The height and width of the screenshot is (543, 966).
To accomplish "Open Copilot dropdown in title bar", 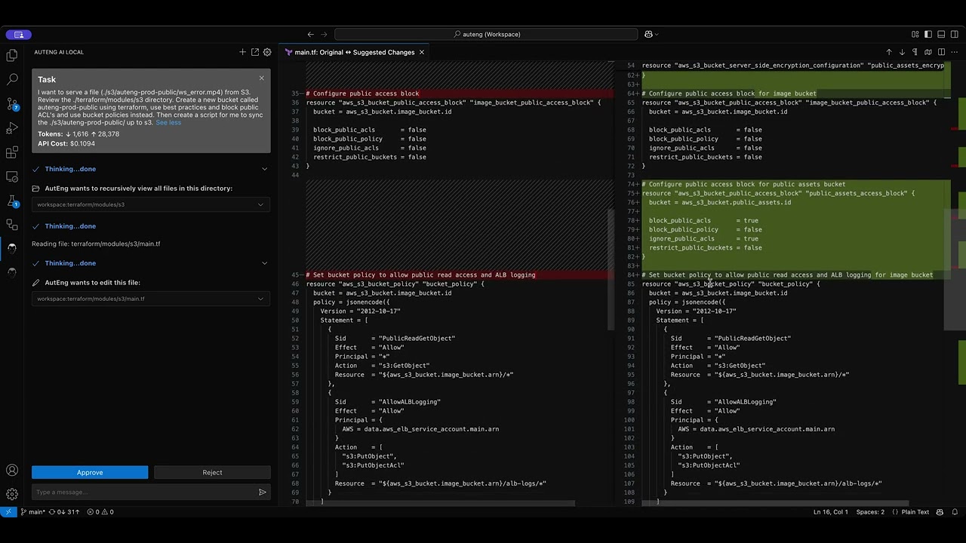I will click(651, 34).
